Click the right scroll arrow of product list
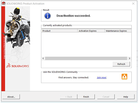This screenshot has width=138, height=103. click(129, 58)
